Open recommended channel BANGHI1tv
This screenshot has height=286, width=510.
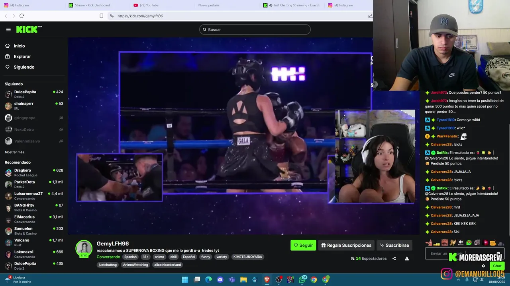point(34,207)
